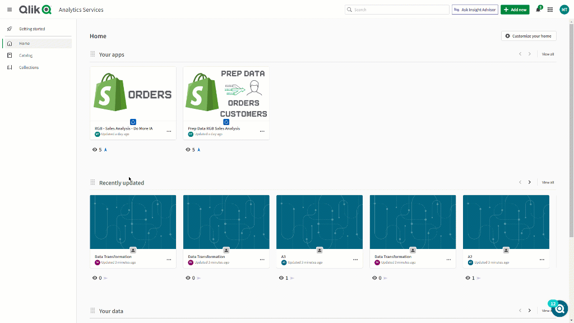Open options menu for RGB - Sales Analysis app

[x=169, y=131]
